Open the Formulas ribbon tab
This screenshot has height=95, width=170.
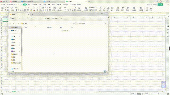pyautogui.click(x=40, y=4)
